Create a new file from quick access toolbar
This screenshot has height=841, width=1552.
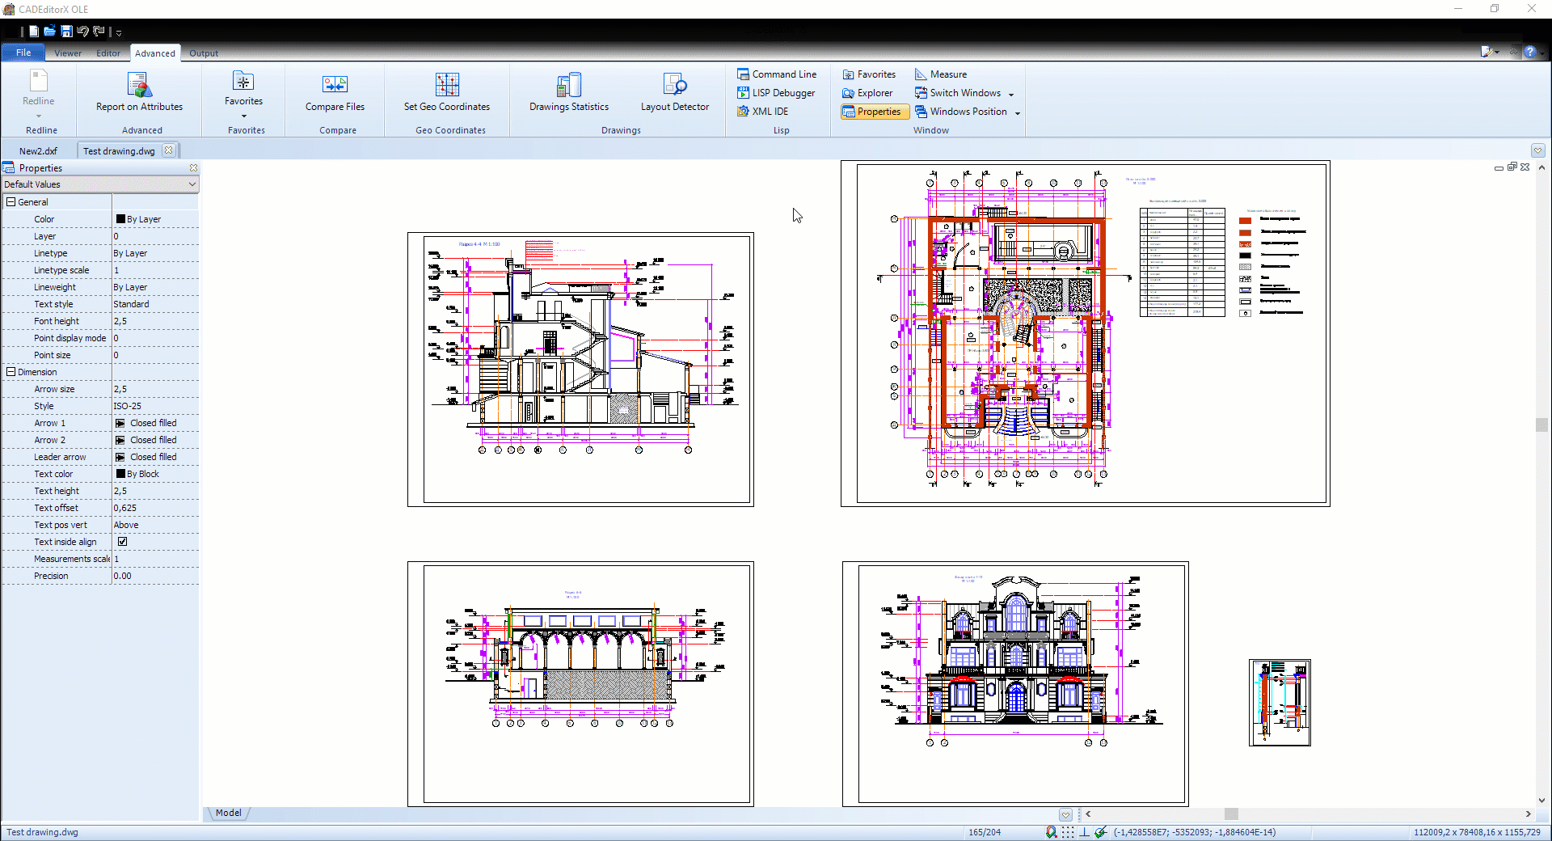pos(33,32)
